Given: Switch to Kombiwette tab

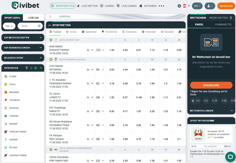Looking at the screenshot, I should click(223, 25).
